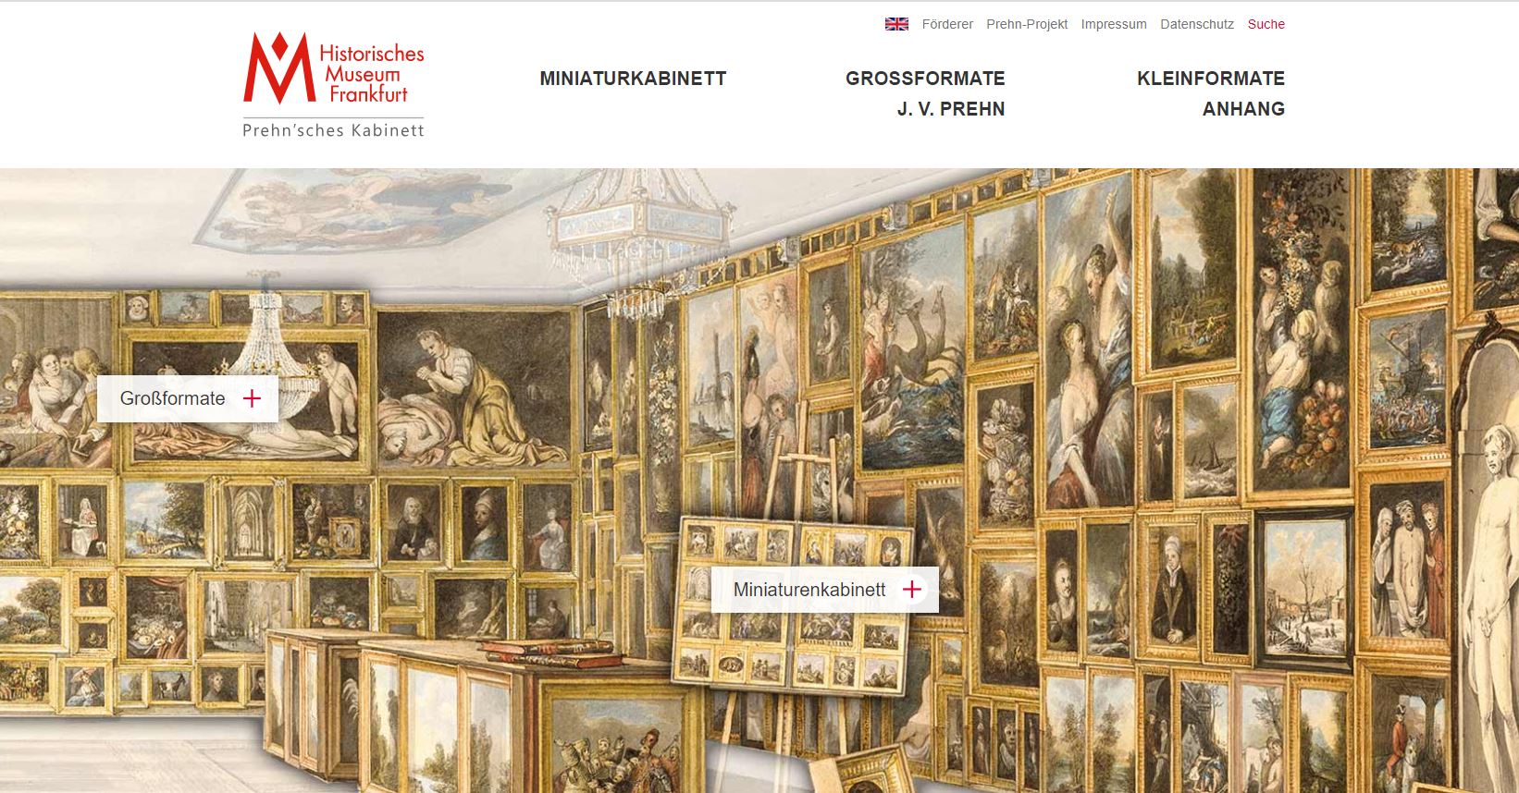
Task: Open the Kleinformate menu item
Action: 1211,79
